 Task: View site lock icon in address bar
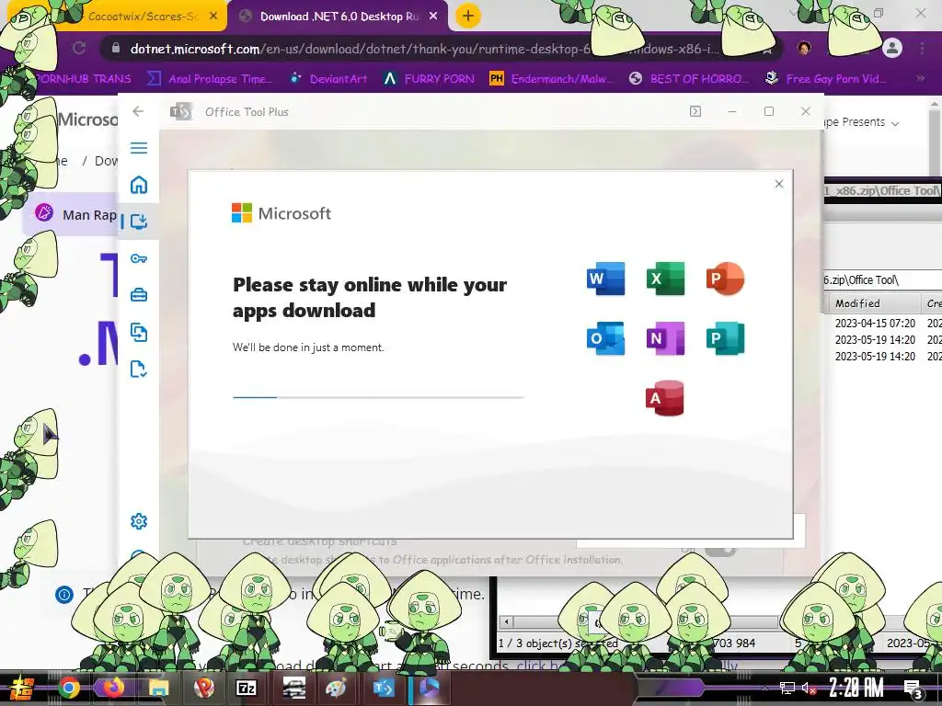(116, 48)
